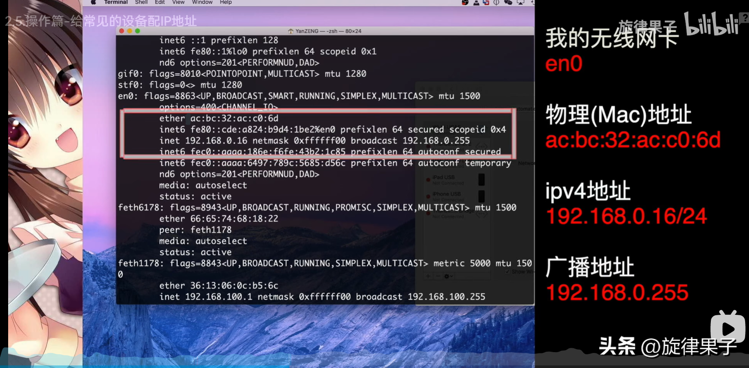Click the VLC cone icon in the menu bar
The height and width of the screenshot is (368, 749).
pos(476,3)
